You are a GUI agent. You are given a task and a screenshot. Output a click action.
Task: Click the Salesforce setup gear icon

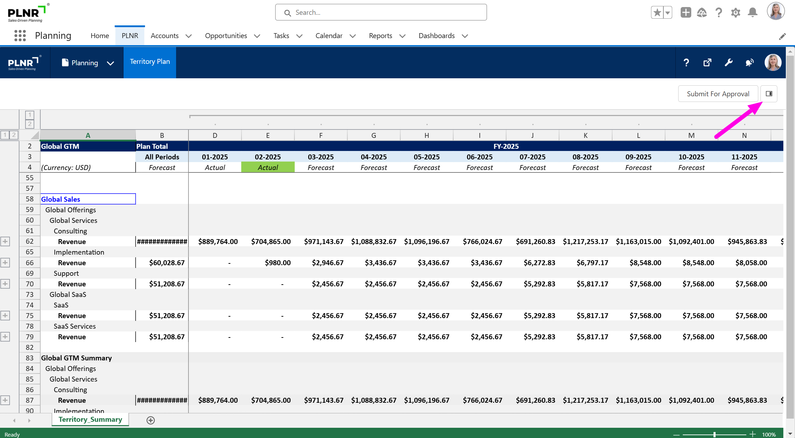pyautogui.click(x=735, y=13)
